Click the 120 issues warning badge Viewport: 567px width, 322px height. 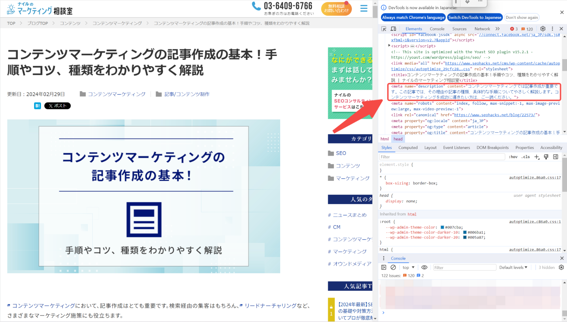(x=527, y=29)
